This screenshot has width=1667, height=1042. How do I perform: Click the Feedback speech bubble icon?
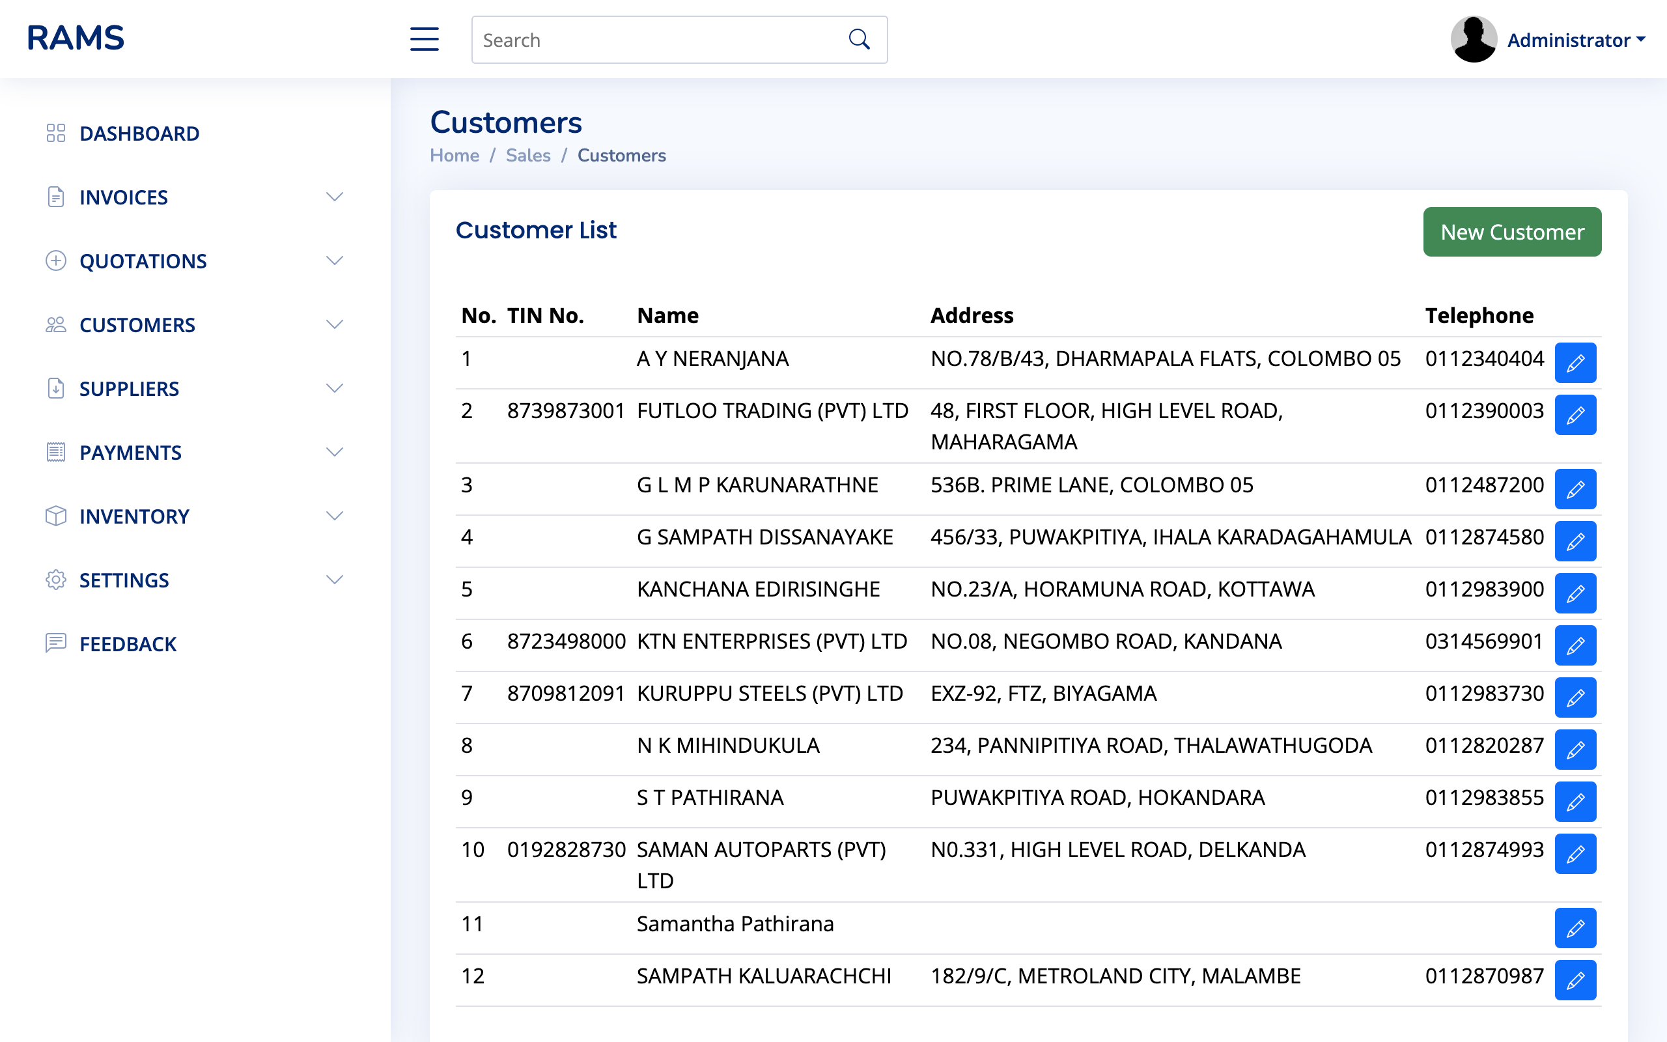56,643
